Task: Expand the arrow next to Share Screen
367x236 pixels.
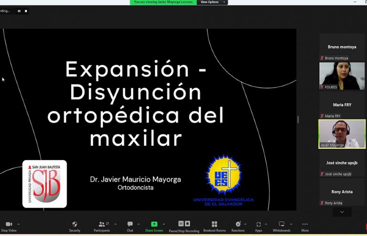Action: click(163, 224)
